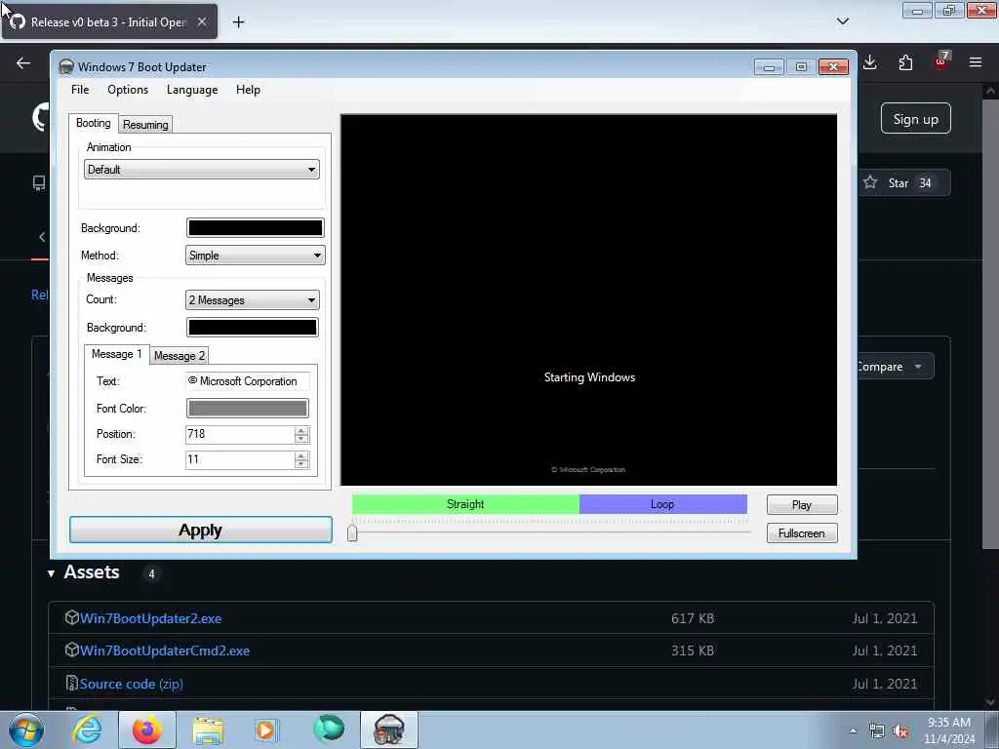
Task: Open the Language menu
Action: click(x=192, y=90)
